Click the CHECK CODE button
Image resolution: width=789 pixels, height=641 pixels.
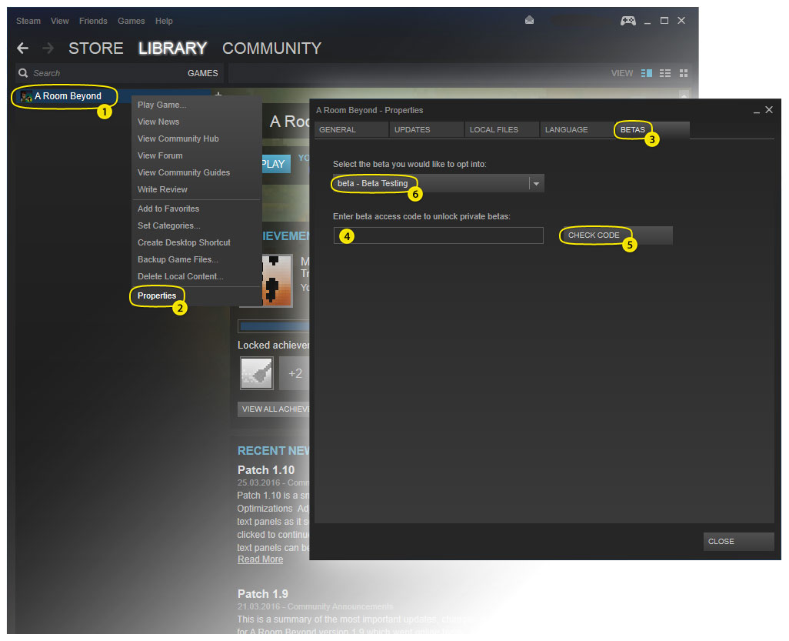tap(616, 235)
